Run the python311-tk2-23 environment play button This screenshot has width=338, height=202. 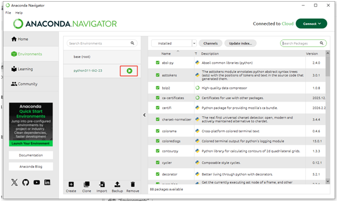coord(129,71)
